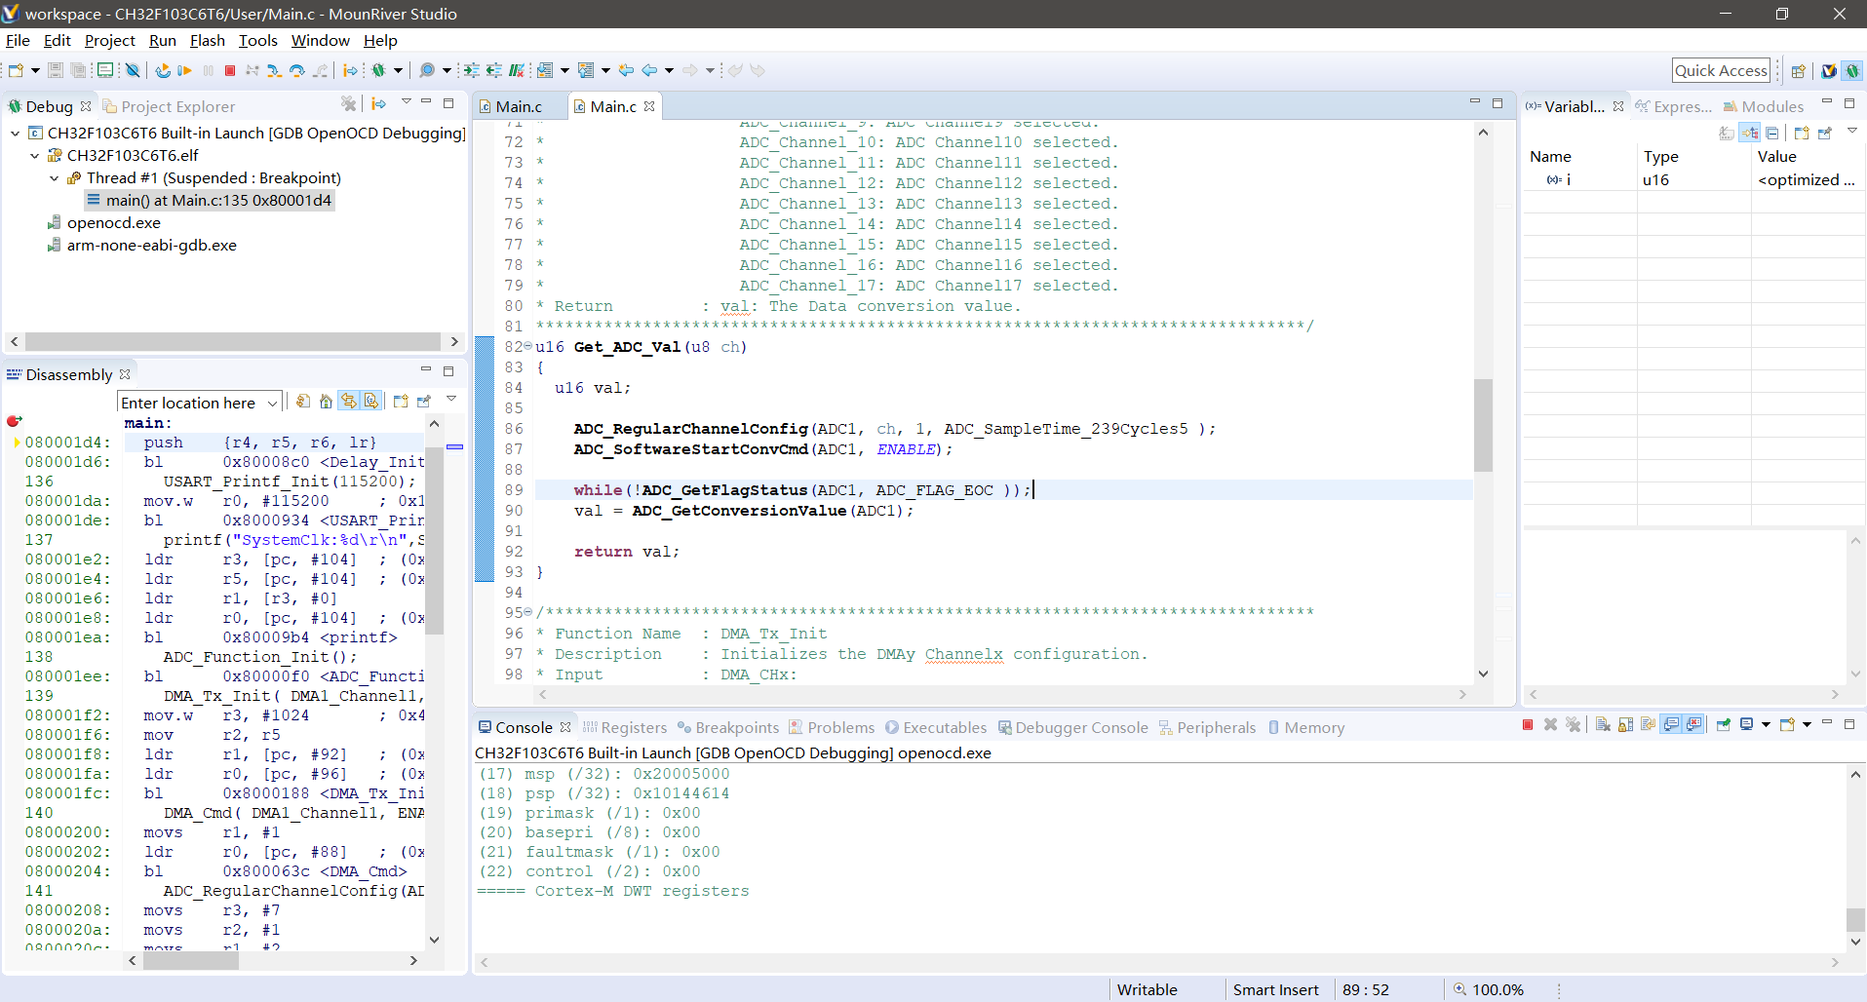Toggle instruction stepping mode

(x=349, y=70)
